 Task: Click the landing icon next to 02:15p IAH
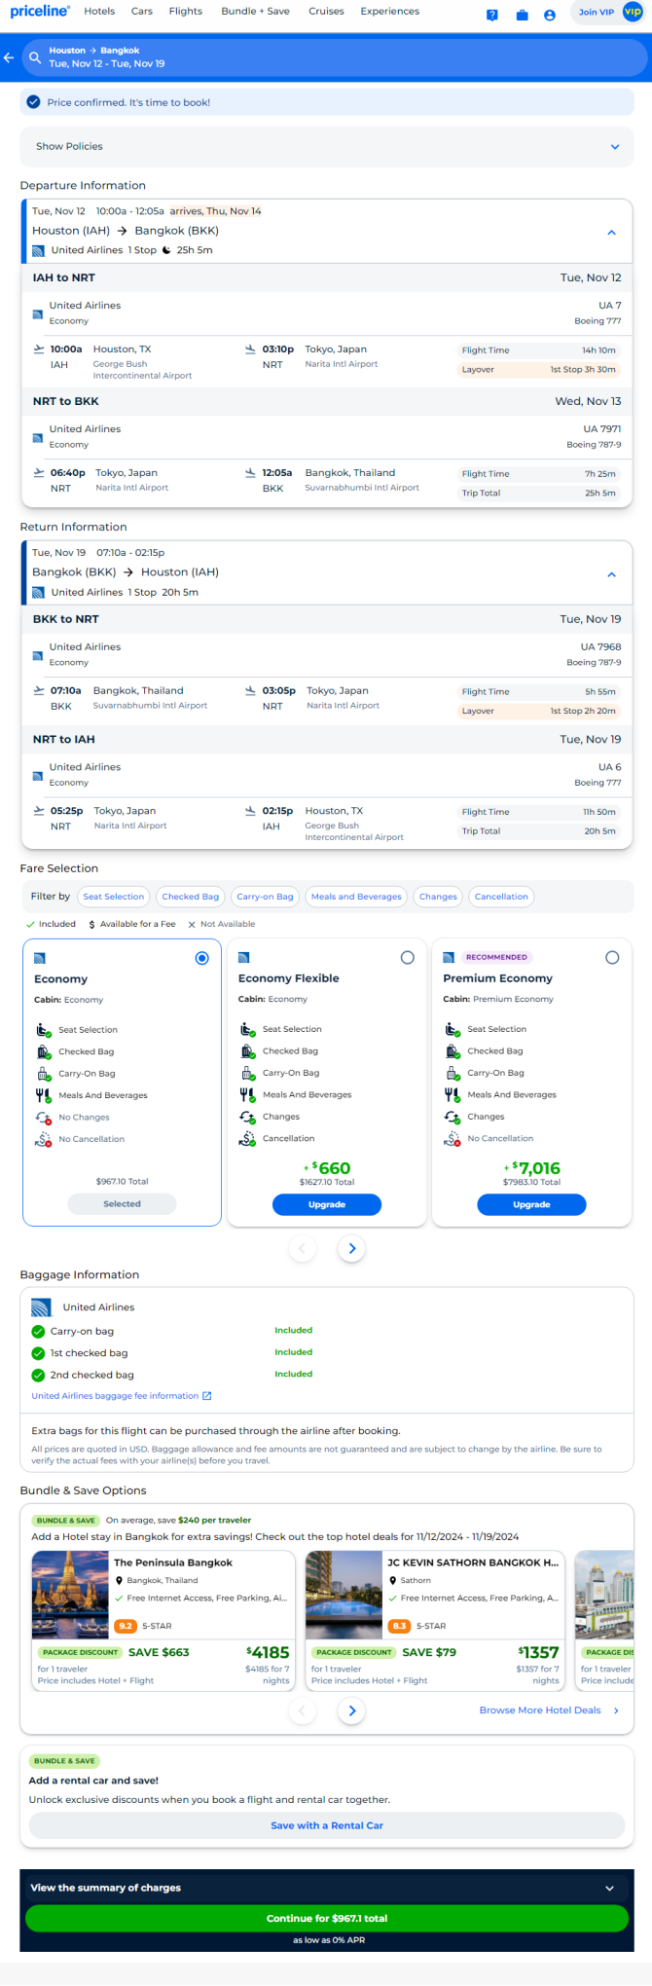251,810
